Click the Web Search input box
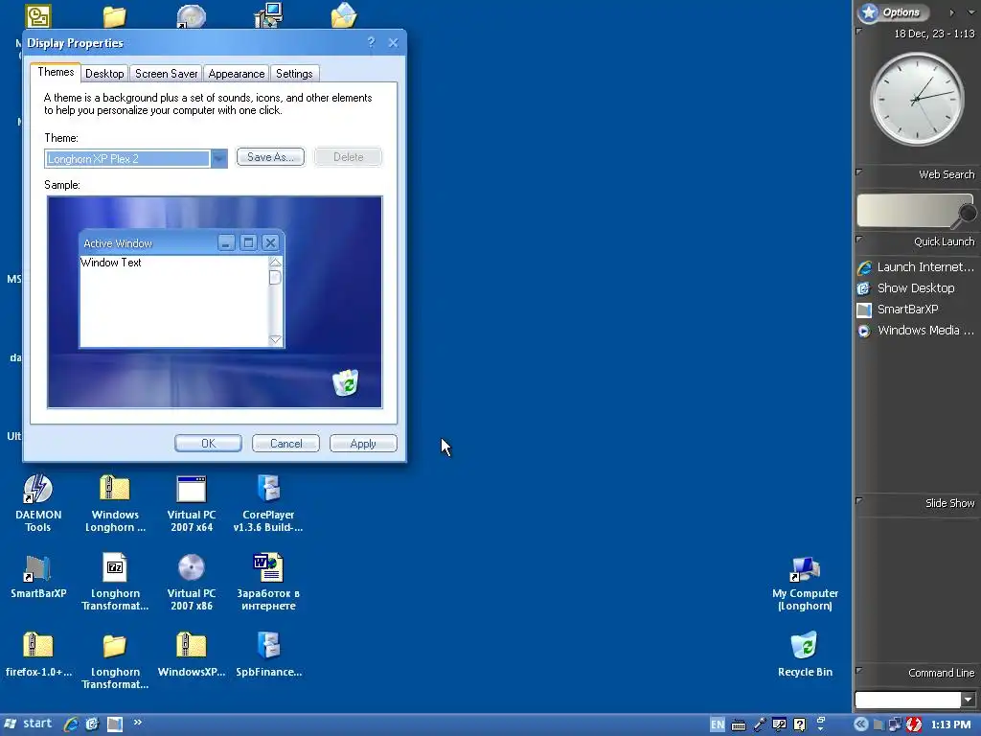 click(907, 210)
